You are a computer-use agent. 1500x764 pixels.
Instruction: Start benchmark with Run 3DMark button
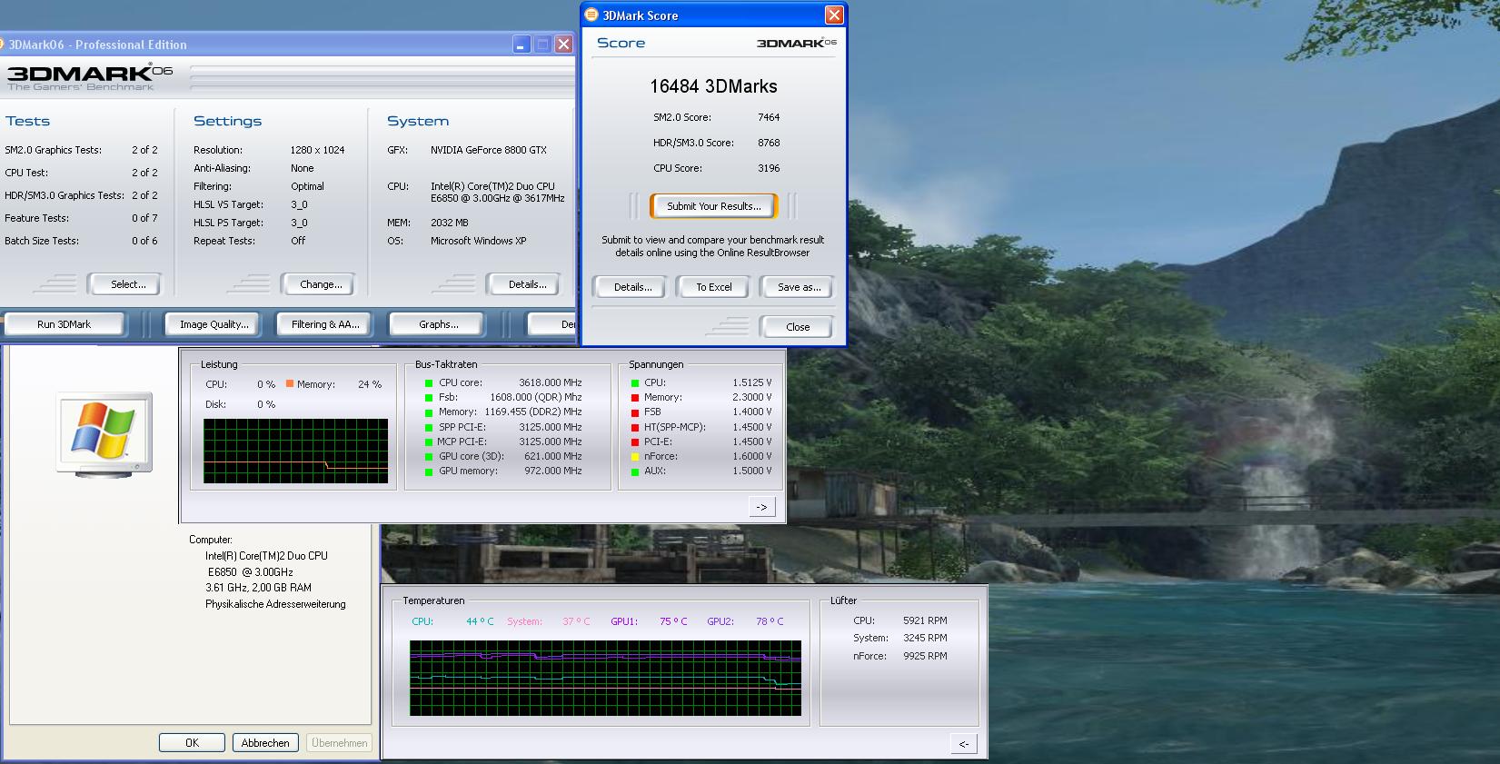coord(64,324)
